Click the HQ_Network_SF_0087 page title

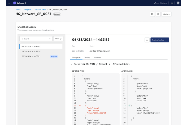33,14
